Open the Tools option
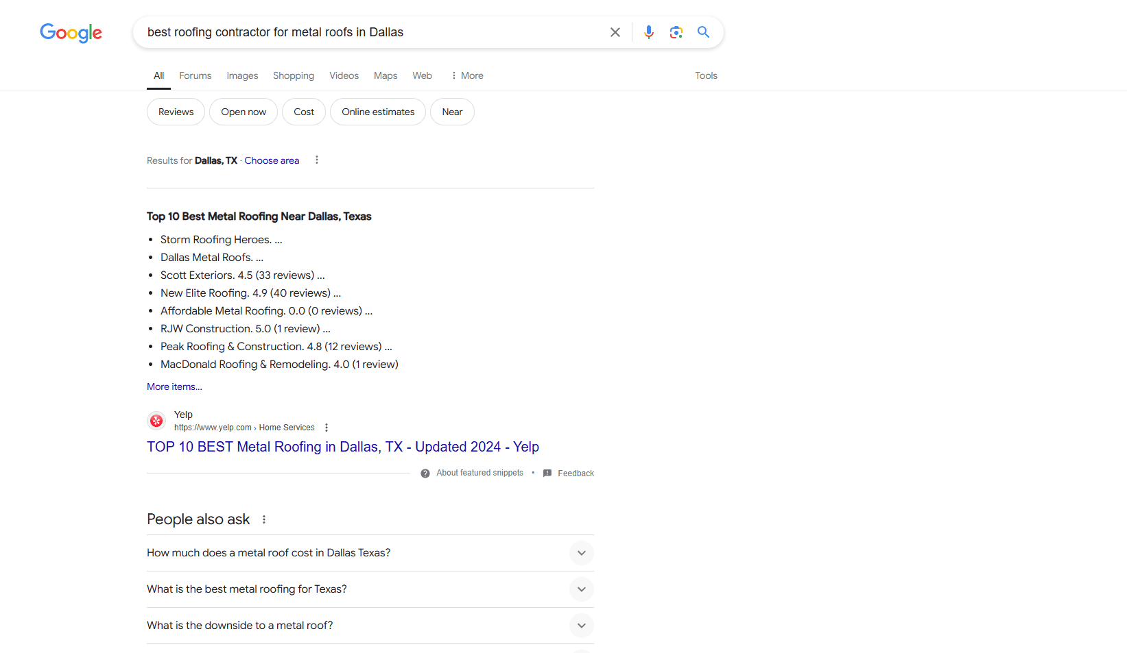Image resolution: width=1127 pixels, height=653 pixels. click(x=707, y=75)
